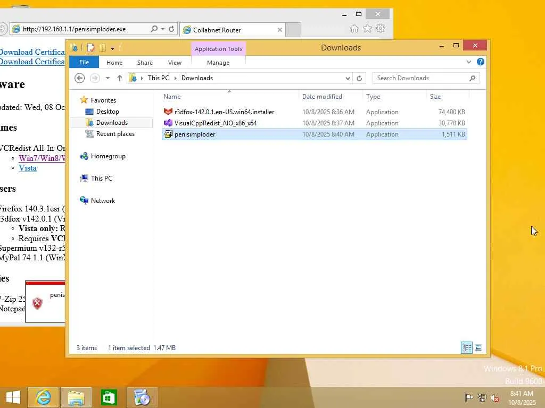545x408 pixels.
Task: Open the Windows Start button
Action: (x=13, y=397)
